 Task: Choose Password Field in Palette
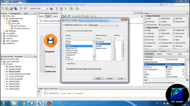[x=179, y=43]
